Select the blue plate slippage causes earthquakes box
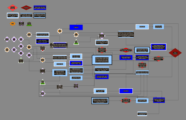This screenshot has width=186, height=120. click(159, 47)
